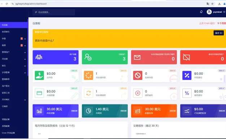226x139 pixels.
Task: Click the 在这里搜索 search field
Action: click(54, 12)
